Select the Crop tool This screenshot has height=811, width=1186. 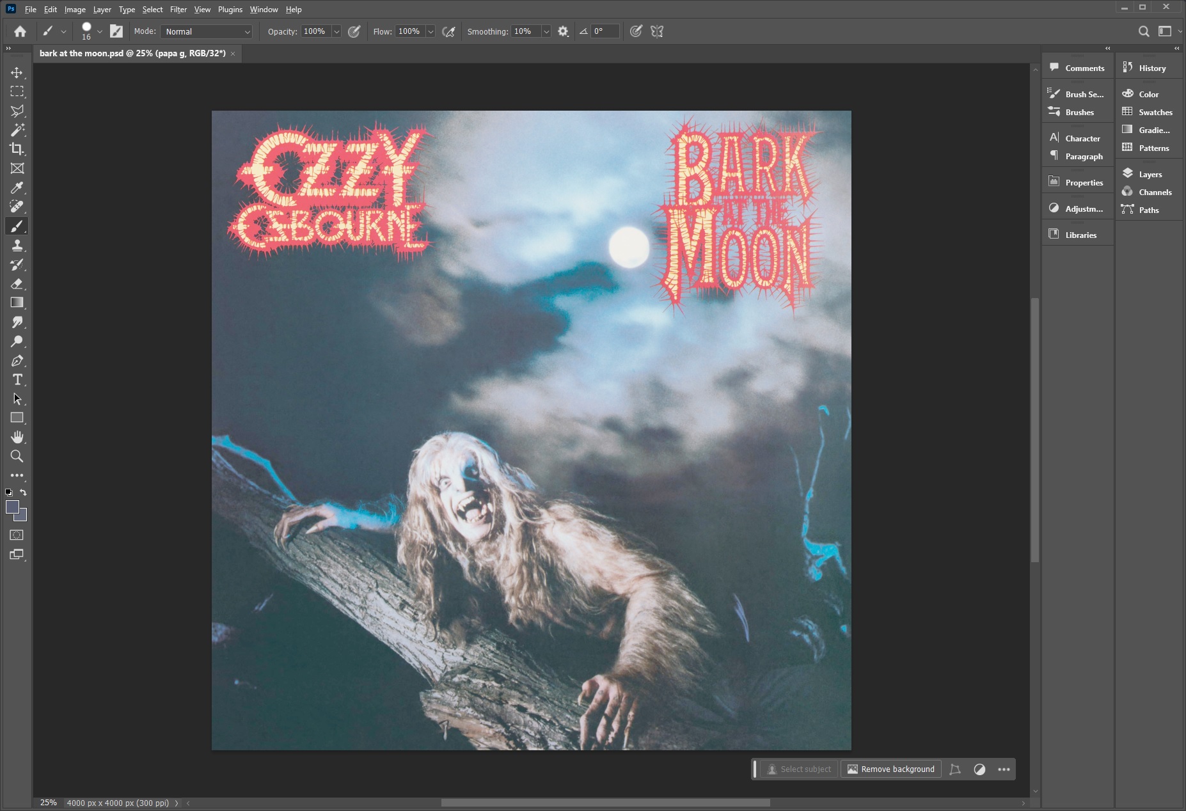[x=17, y=149]
